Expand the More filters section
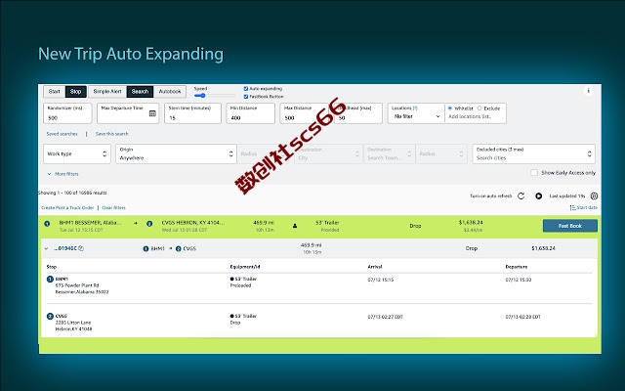This screenshot has height=391, width=625. [62, 174]
